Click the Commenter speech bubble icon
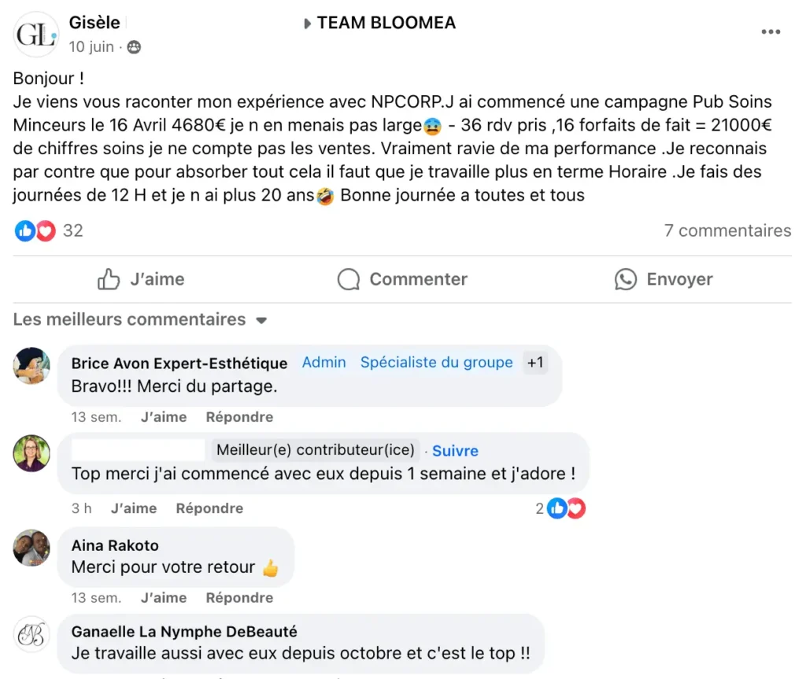This screenshot has height=679, width=806. coord(349,279)
